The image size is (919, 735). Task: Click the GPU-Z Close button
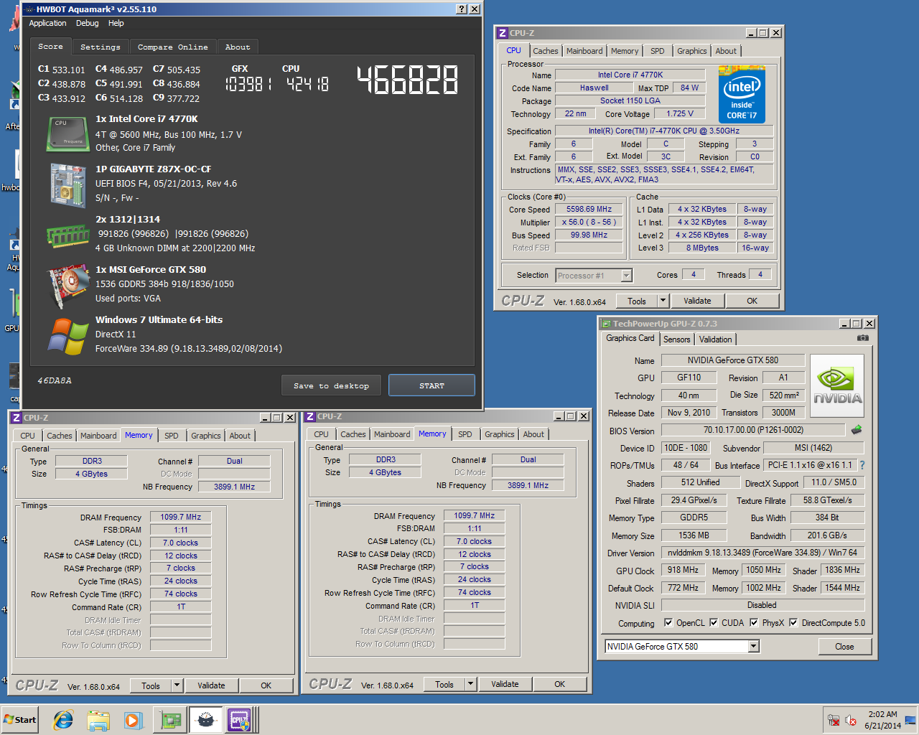[x=845, y=647]
